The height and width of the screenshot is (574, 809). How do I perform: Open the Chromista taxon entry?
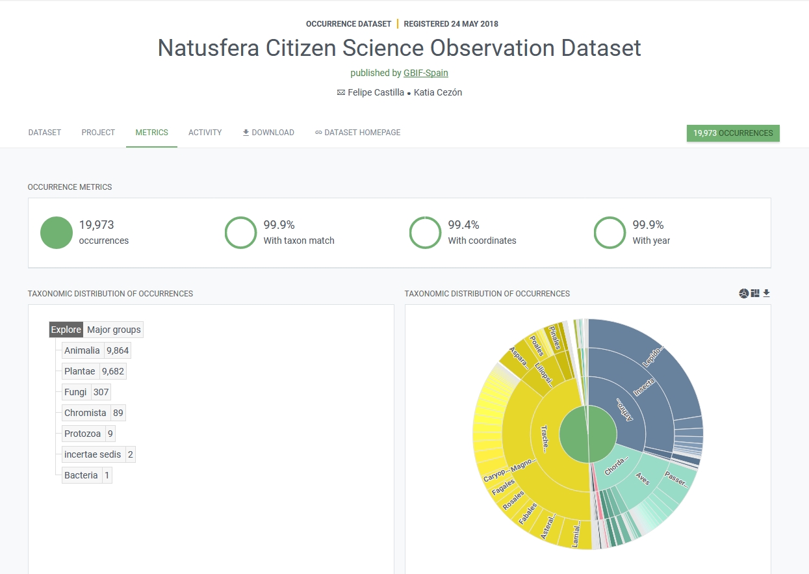click(85, 413)
